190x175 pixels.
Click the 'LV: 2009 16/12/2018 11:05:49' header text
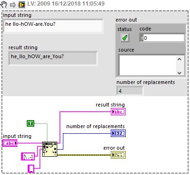(x=66, y=4)
